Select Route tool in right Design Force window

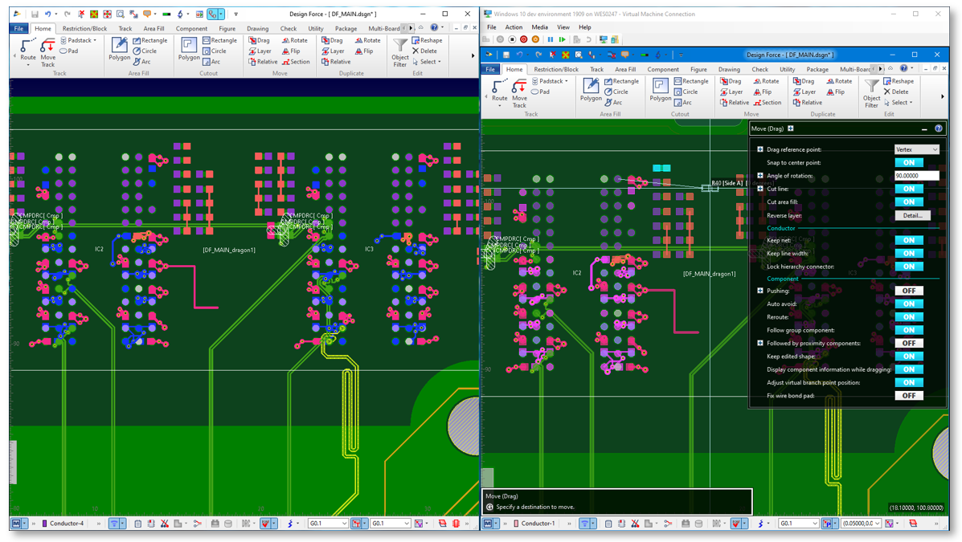click(x=499, y=92)
